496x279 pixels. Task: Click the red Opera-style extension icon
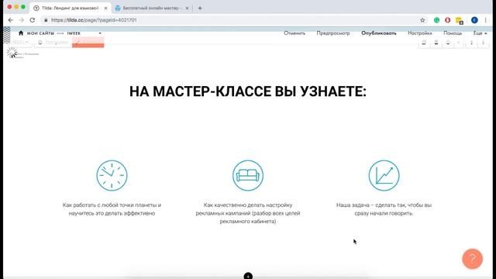point(448,20)
